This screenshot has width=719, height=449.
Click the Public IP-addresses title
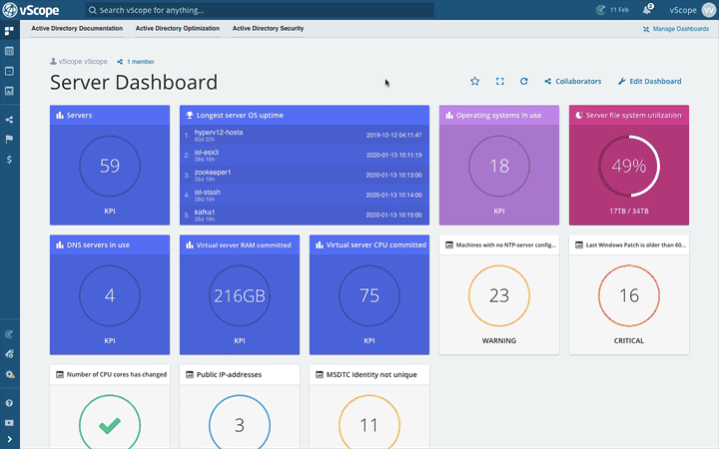[229, 374]
